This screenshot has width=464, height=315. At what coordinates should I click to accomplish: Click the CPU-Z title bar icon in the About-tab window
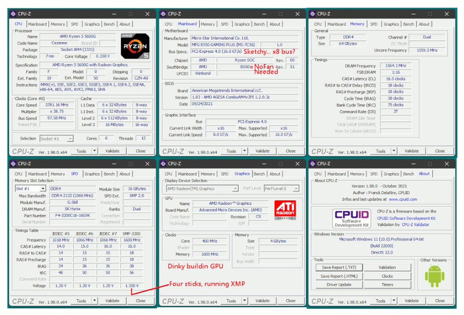(x=313, y=163)
